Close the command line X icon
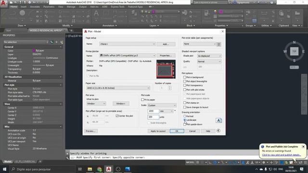The image size is (308, 173). (x=67, y=154)
